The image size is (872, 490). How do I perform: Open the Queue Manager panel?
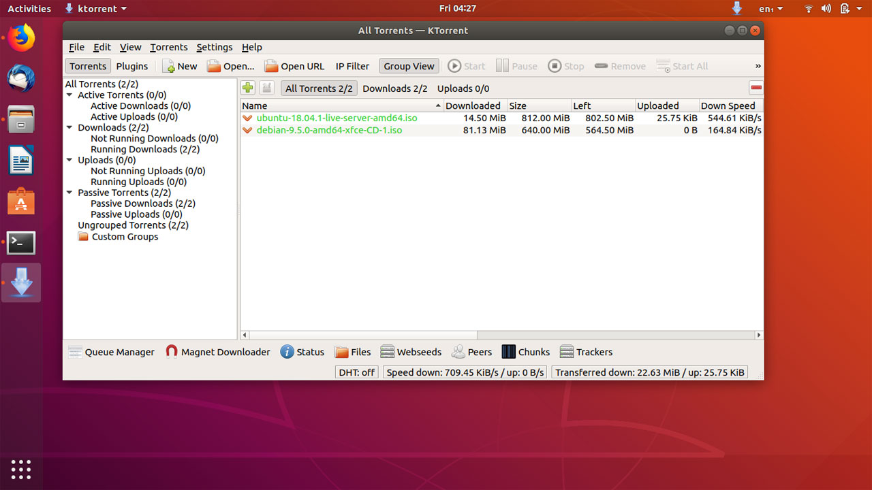[112, 352]
